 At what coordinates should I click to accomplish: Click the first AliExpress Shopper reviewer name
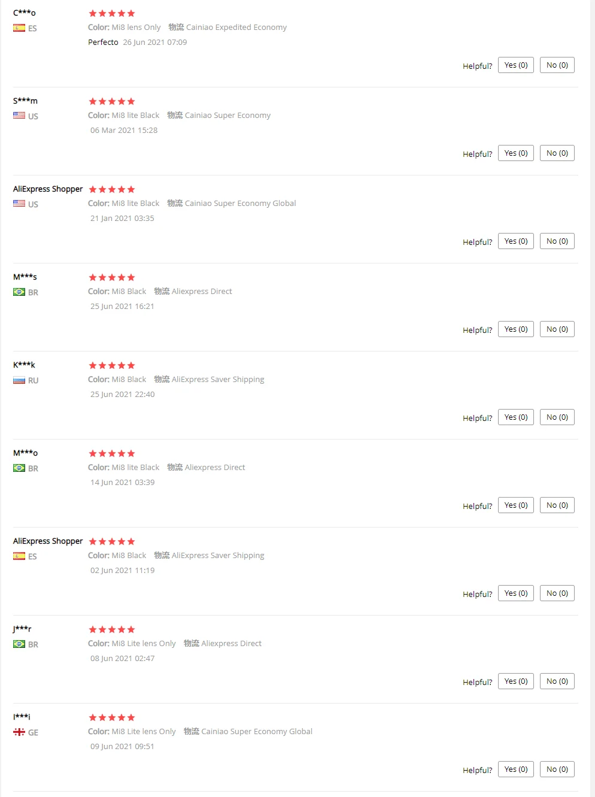click(x=48, y=189)
